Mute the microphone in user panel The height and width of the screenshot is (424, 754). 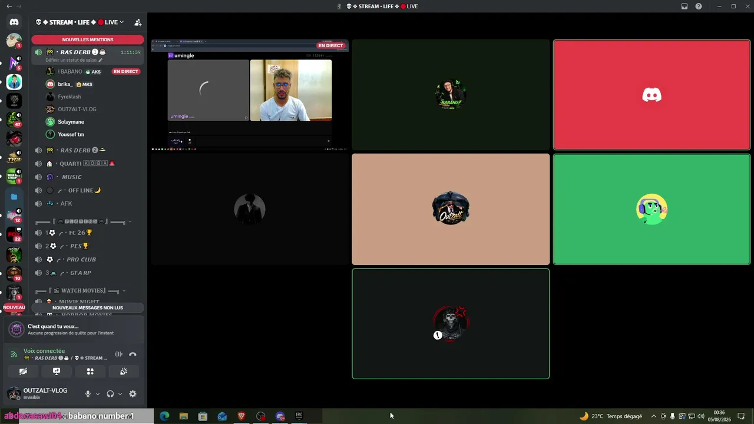88,394
